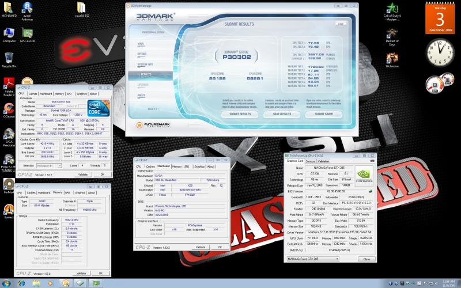
Task: Open Caches tab in top CPU-Z window
Action: pos(33,94)
